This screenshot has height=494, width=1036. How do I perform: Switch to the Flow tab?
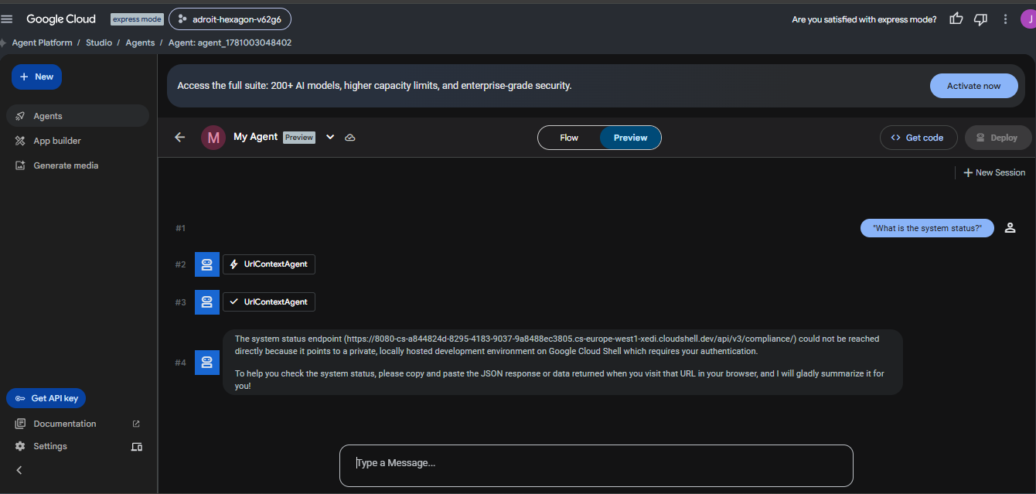(569, 138)
